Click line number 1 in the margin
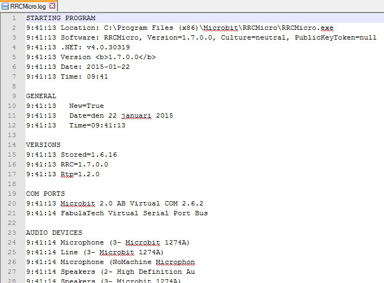 click(14, 18)
